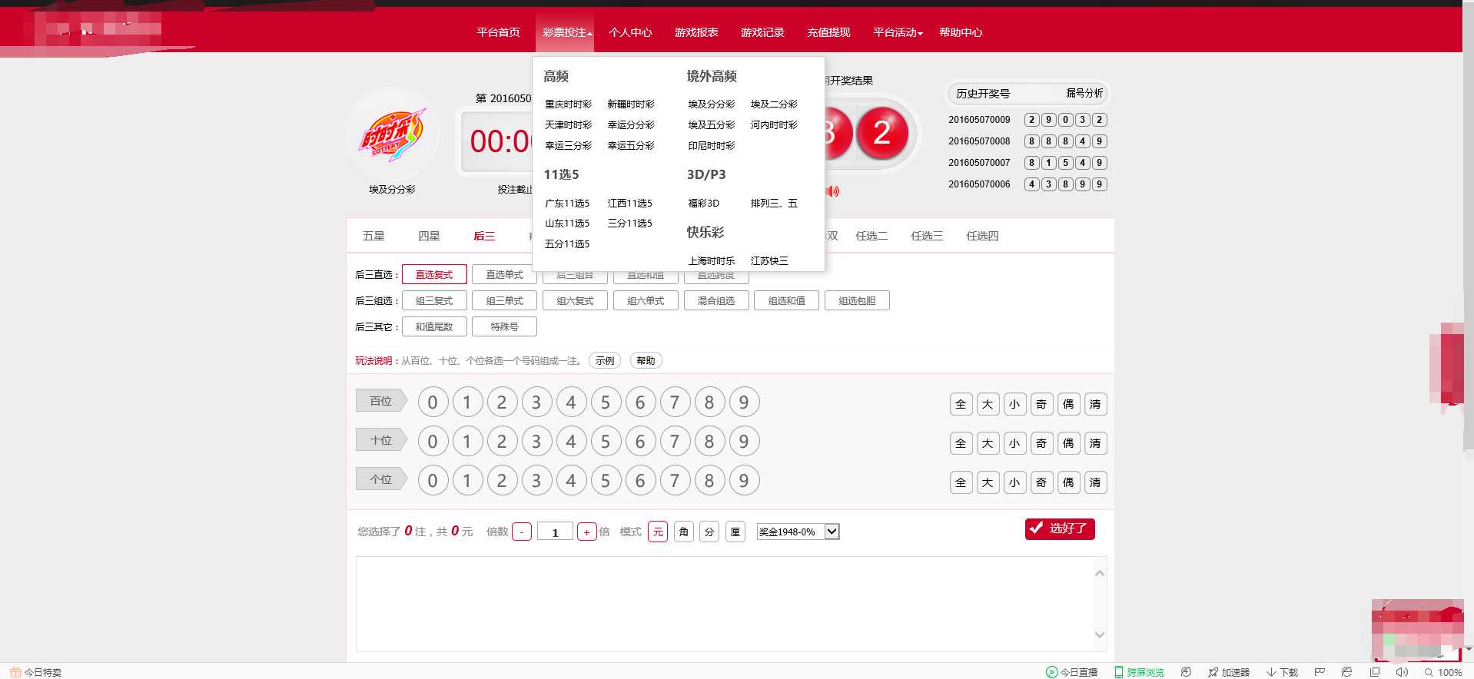Select 和值尾数 play type
Image resolution: width=1474 pixels, height=679 pixels.
coord(434,327)
